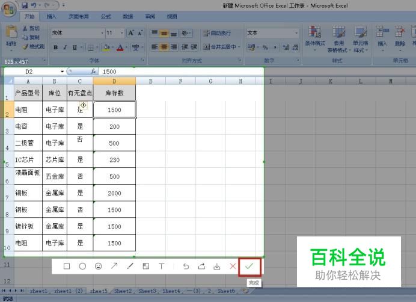Viewport: 416px width, 302px height.
Task: Toggle align text left
Action: tap(154, 47)
